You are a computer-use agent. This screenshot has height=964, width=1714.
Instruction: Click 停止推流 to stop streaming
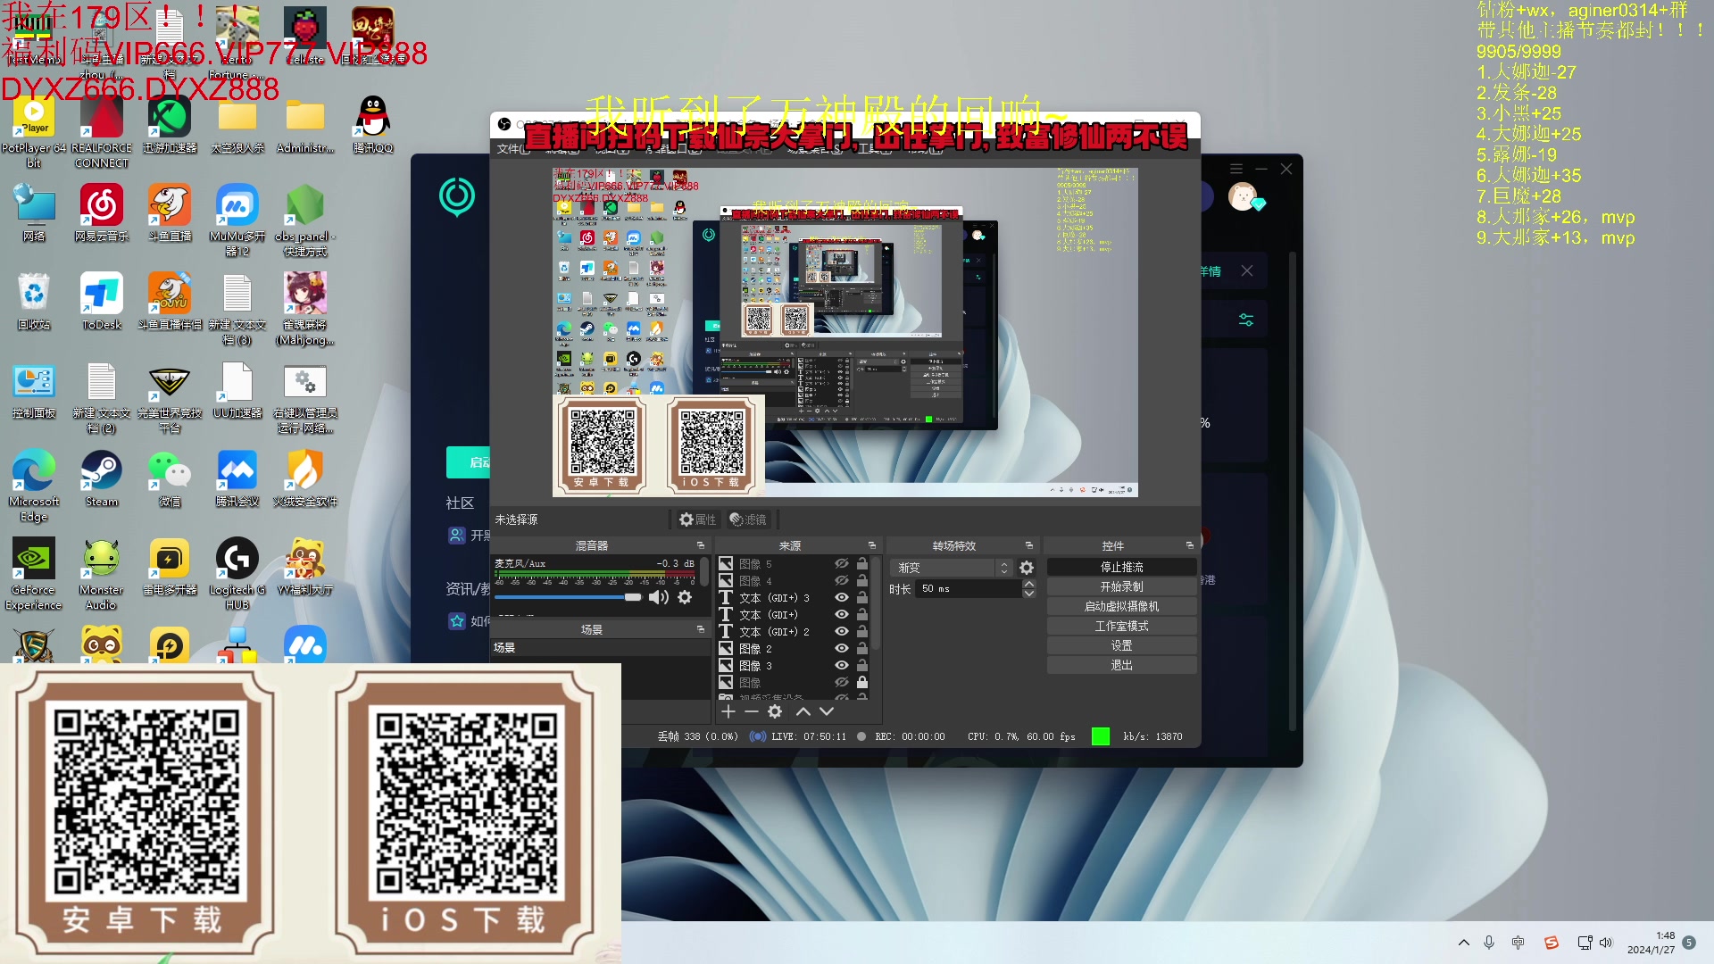(1121, 568)
